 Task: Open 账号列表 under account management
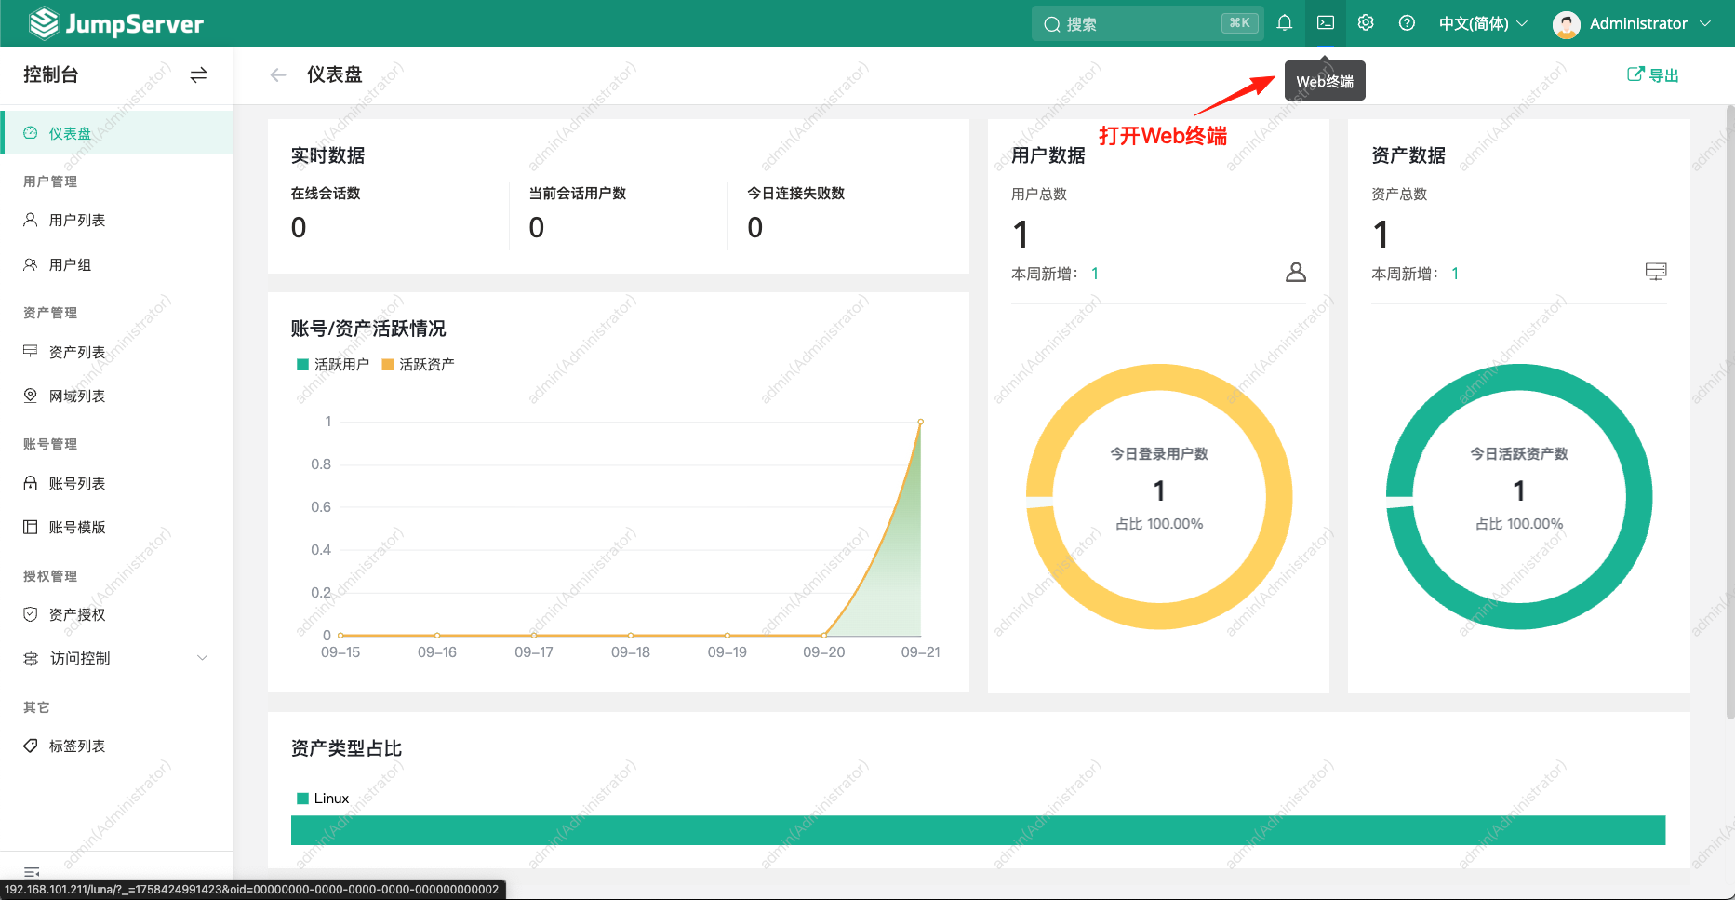pos(79,483)
